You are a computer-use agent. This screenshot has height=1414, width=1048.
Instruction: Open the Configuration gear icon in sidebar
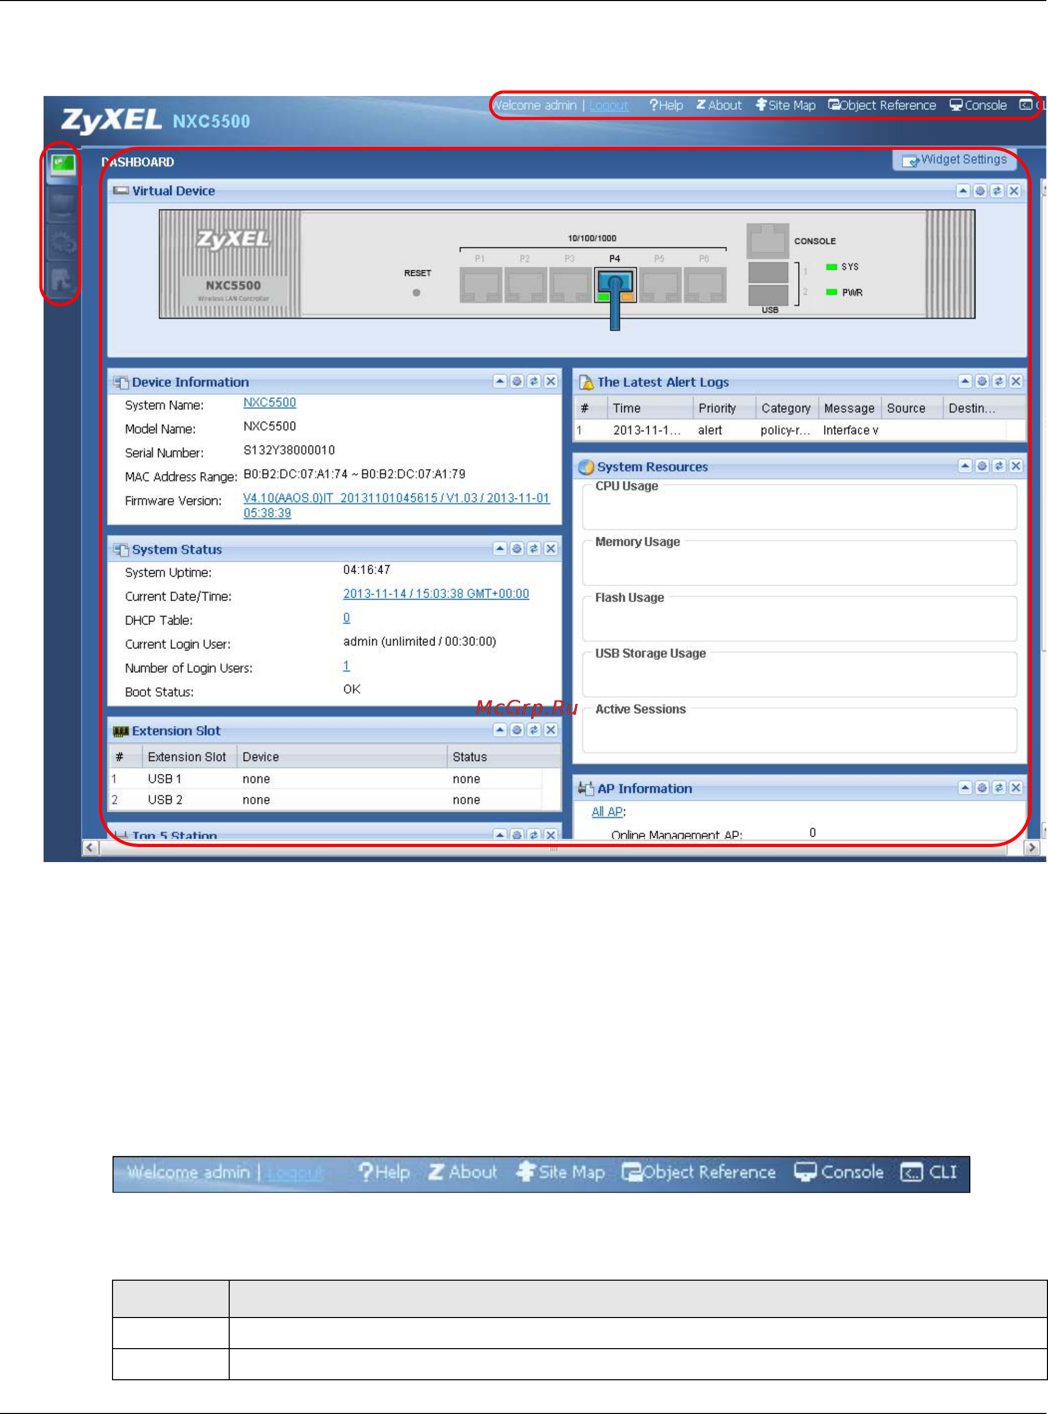point(63,242)
